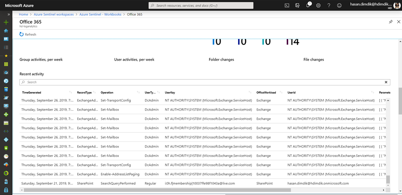
Task: Sort table by Operation column arrows
Action: (x=138, y=92)
